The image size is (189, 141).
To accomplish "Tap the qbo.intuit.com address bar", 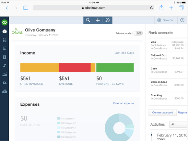I will pyautogui.click(x=94, y=8).
